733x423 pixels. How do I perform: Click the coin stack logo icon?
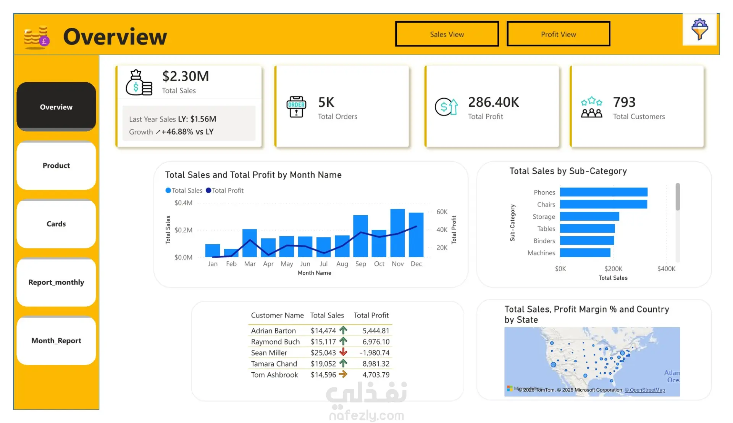tap(37, 37)
